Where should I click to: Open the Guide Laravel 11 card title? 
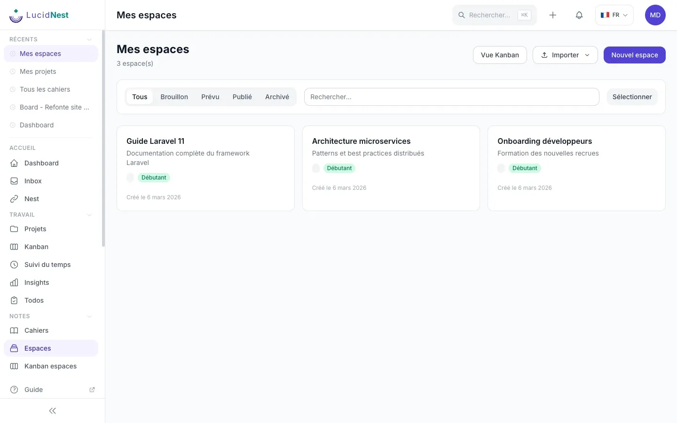(156, 141)
